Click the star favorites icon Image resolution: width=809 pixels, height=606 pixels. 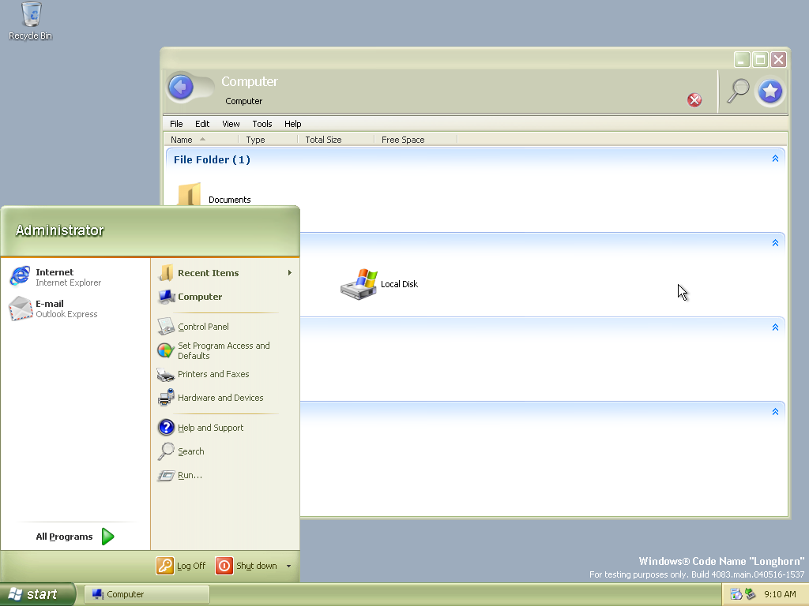pyautogui.click(x=770, y=92)
